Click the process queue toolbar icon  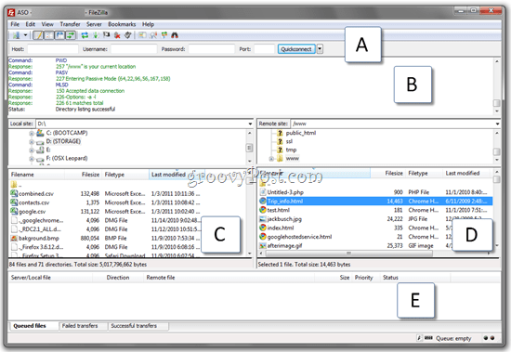pyautogui.click(x=96, y=35)
